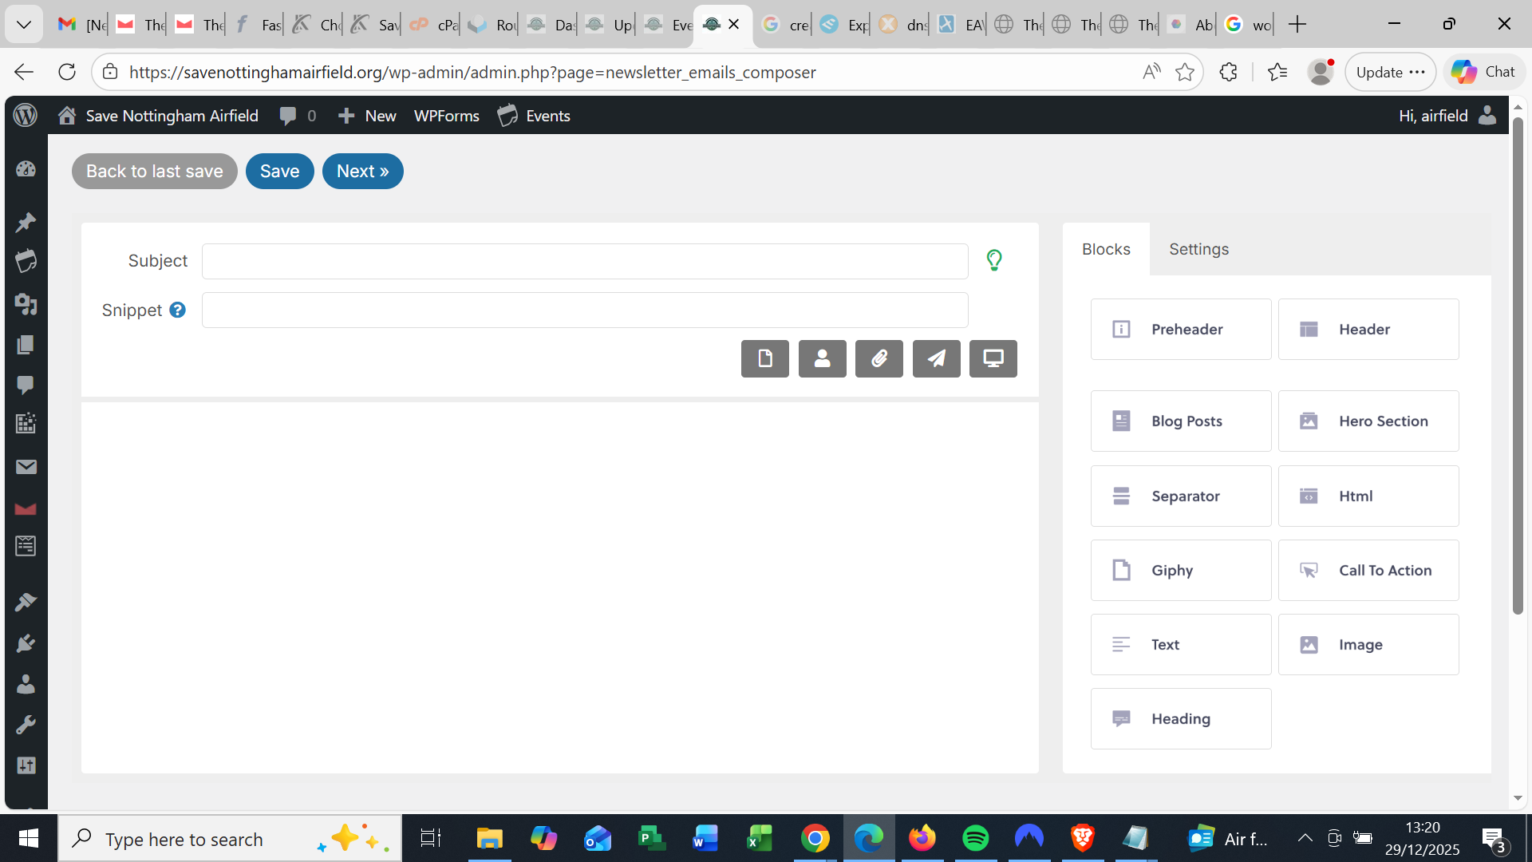The width and height of the screenshot is (1532, 862).
Task: Switch to the Settings tab
Action: (1198, 249)
